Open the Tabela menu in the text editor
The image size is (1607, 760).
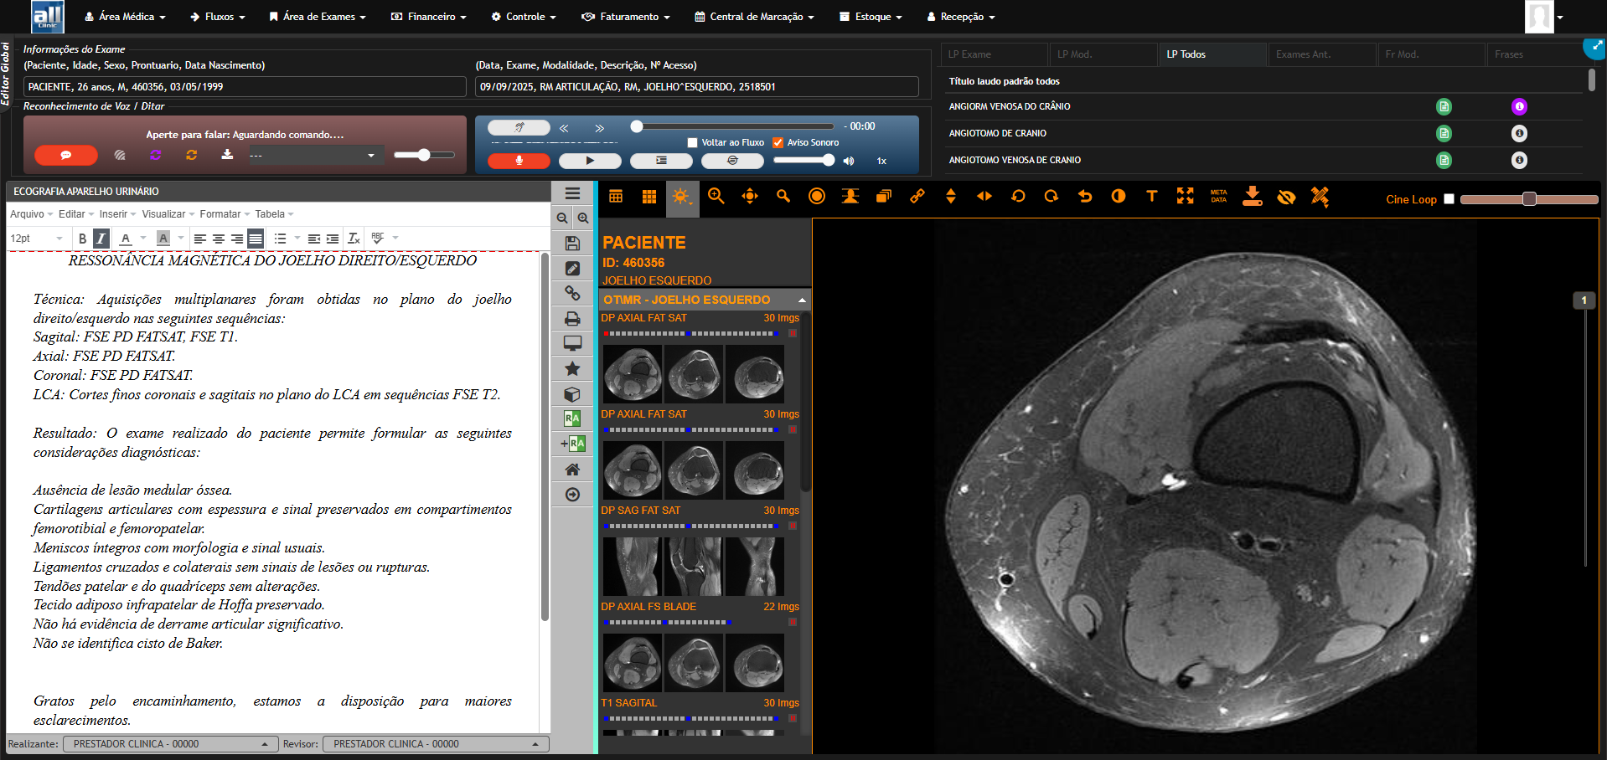(x=268, y=214)
